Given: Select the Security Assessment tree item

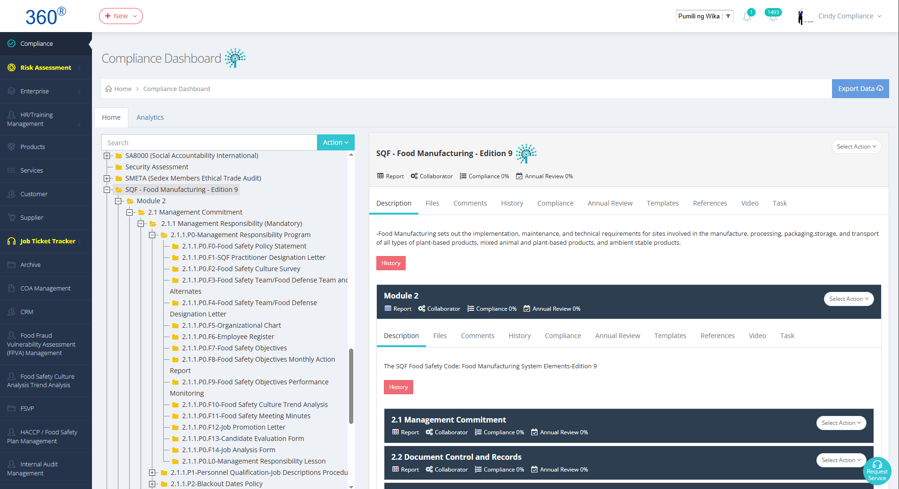Looking at the screenshot, I should tap(157, 167).
